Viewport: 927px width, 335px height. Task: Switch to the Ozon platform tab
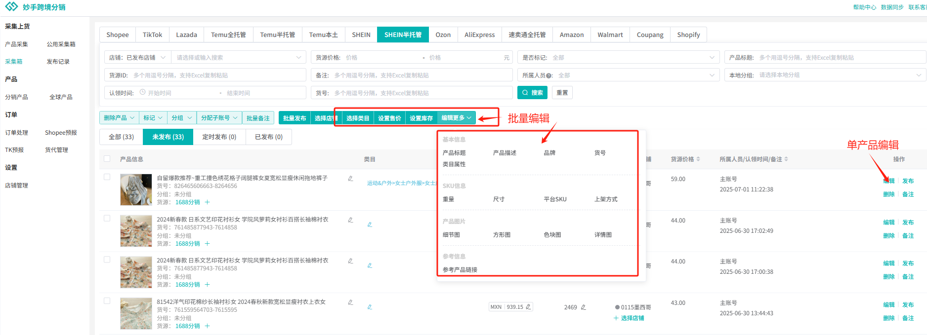443,35
